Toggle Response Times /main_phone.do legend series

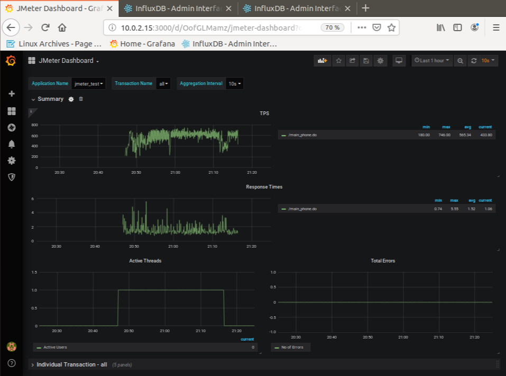tap(302, 209)
